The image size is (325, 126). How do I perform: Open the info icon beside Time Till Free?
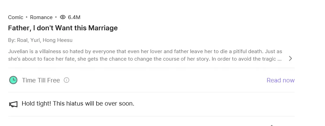[x=66, y=80]
